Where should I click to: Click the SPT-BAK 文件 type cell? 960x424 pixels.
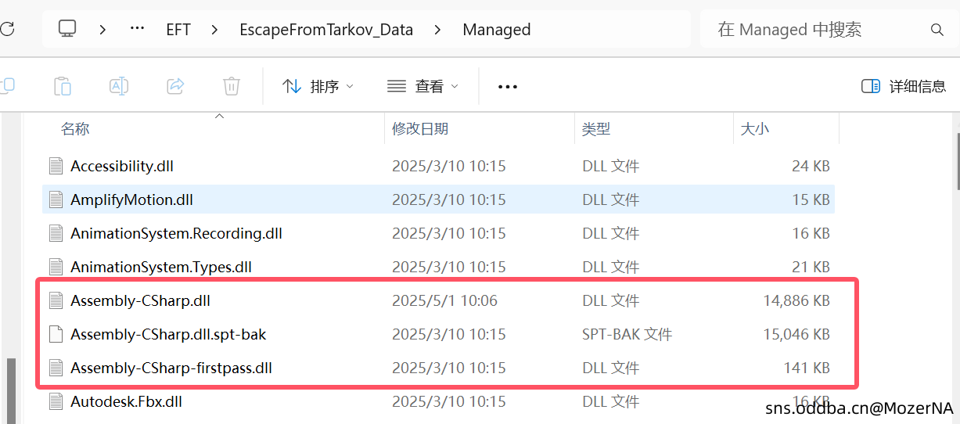tap(627, 334)
